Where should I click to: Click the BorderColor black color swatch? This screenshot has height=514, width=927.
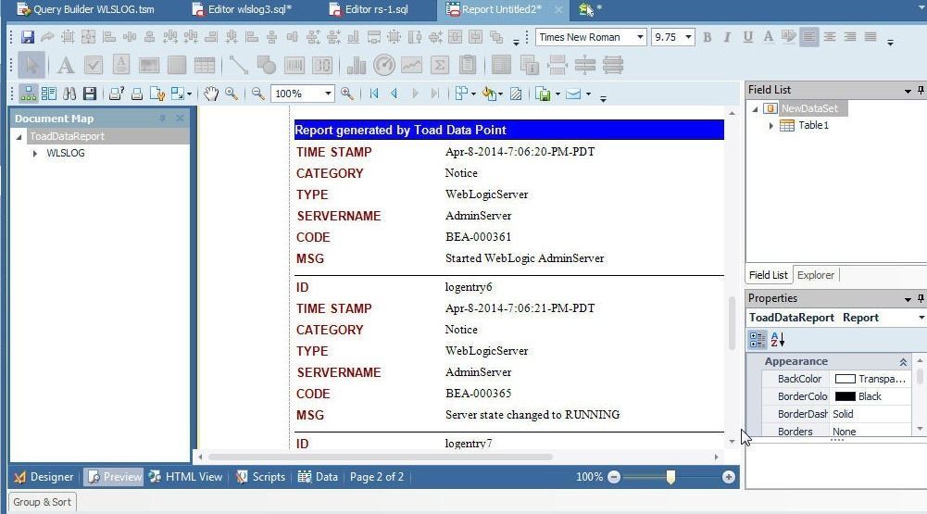click(x=845, y=396)
